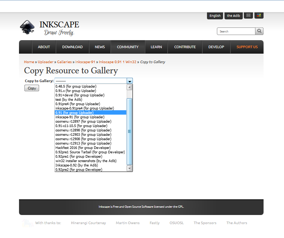Viewport: 284px width, 238px height.
Task: Select osxmenu r12908 option
Action: click(91, 139)
